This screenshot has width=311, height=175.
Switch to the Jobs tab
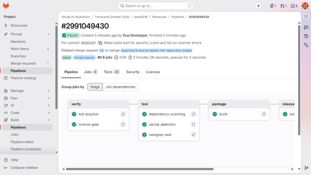91,72
